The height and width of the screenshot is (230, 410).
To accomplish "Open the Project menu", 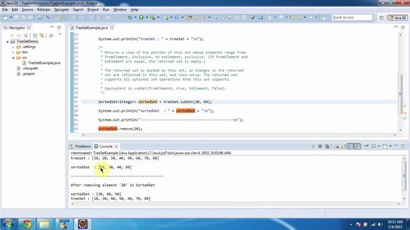I will pos(93,10).
